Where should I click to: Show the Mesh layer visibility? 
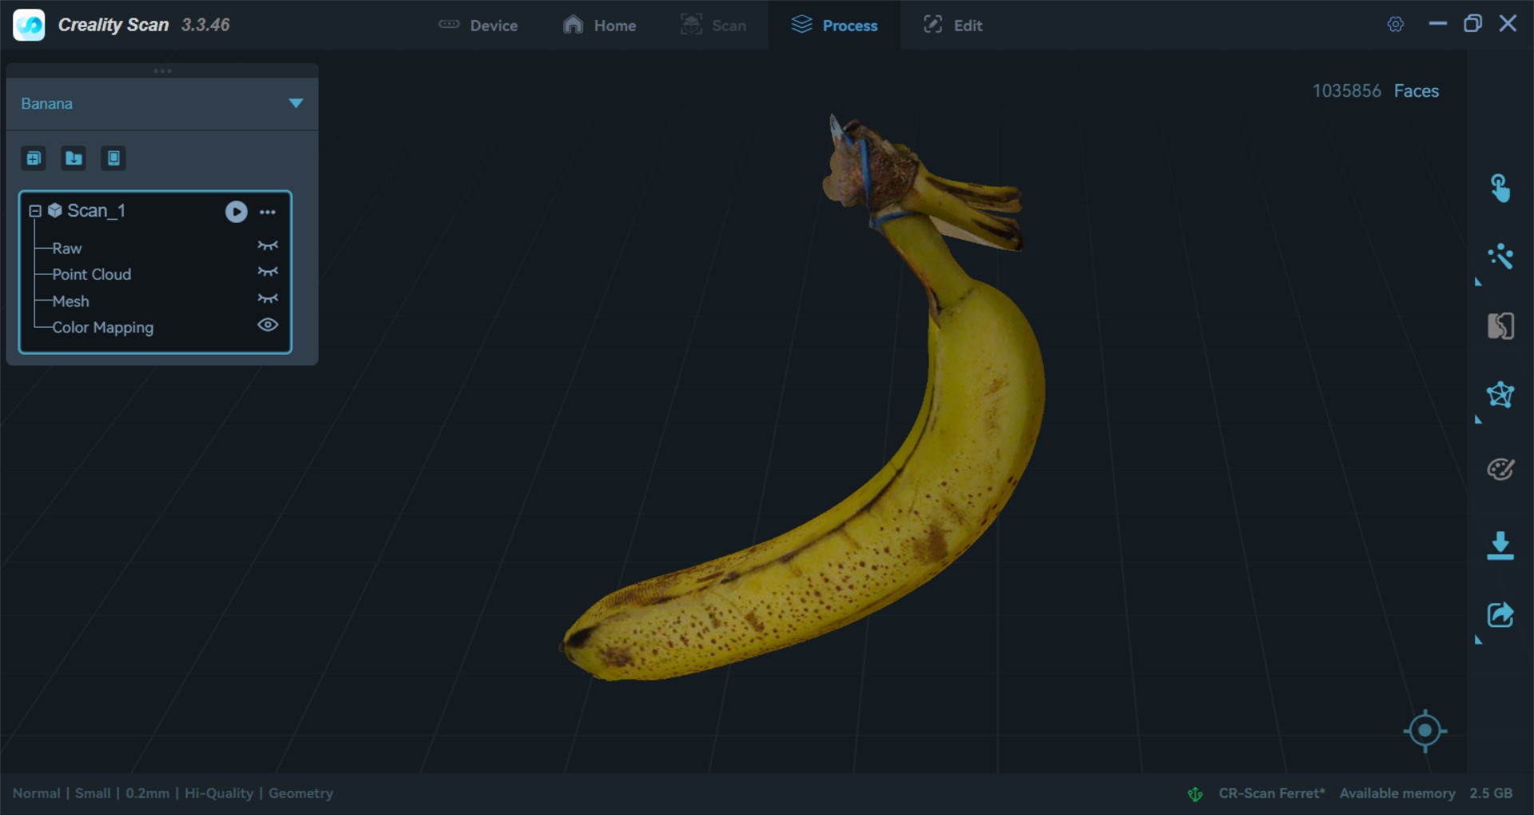click(268, 299)
